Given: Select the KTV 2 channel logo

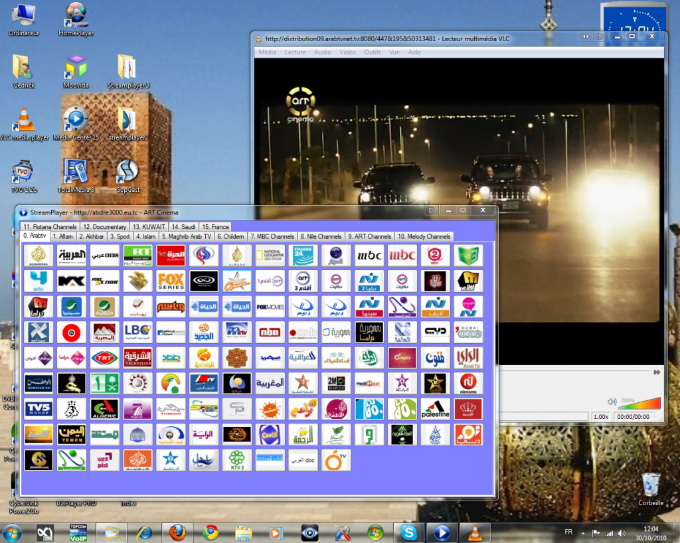Looking at the screenshot, I should [x=237, y=460].
